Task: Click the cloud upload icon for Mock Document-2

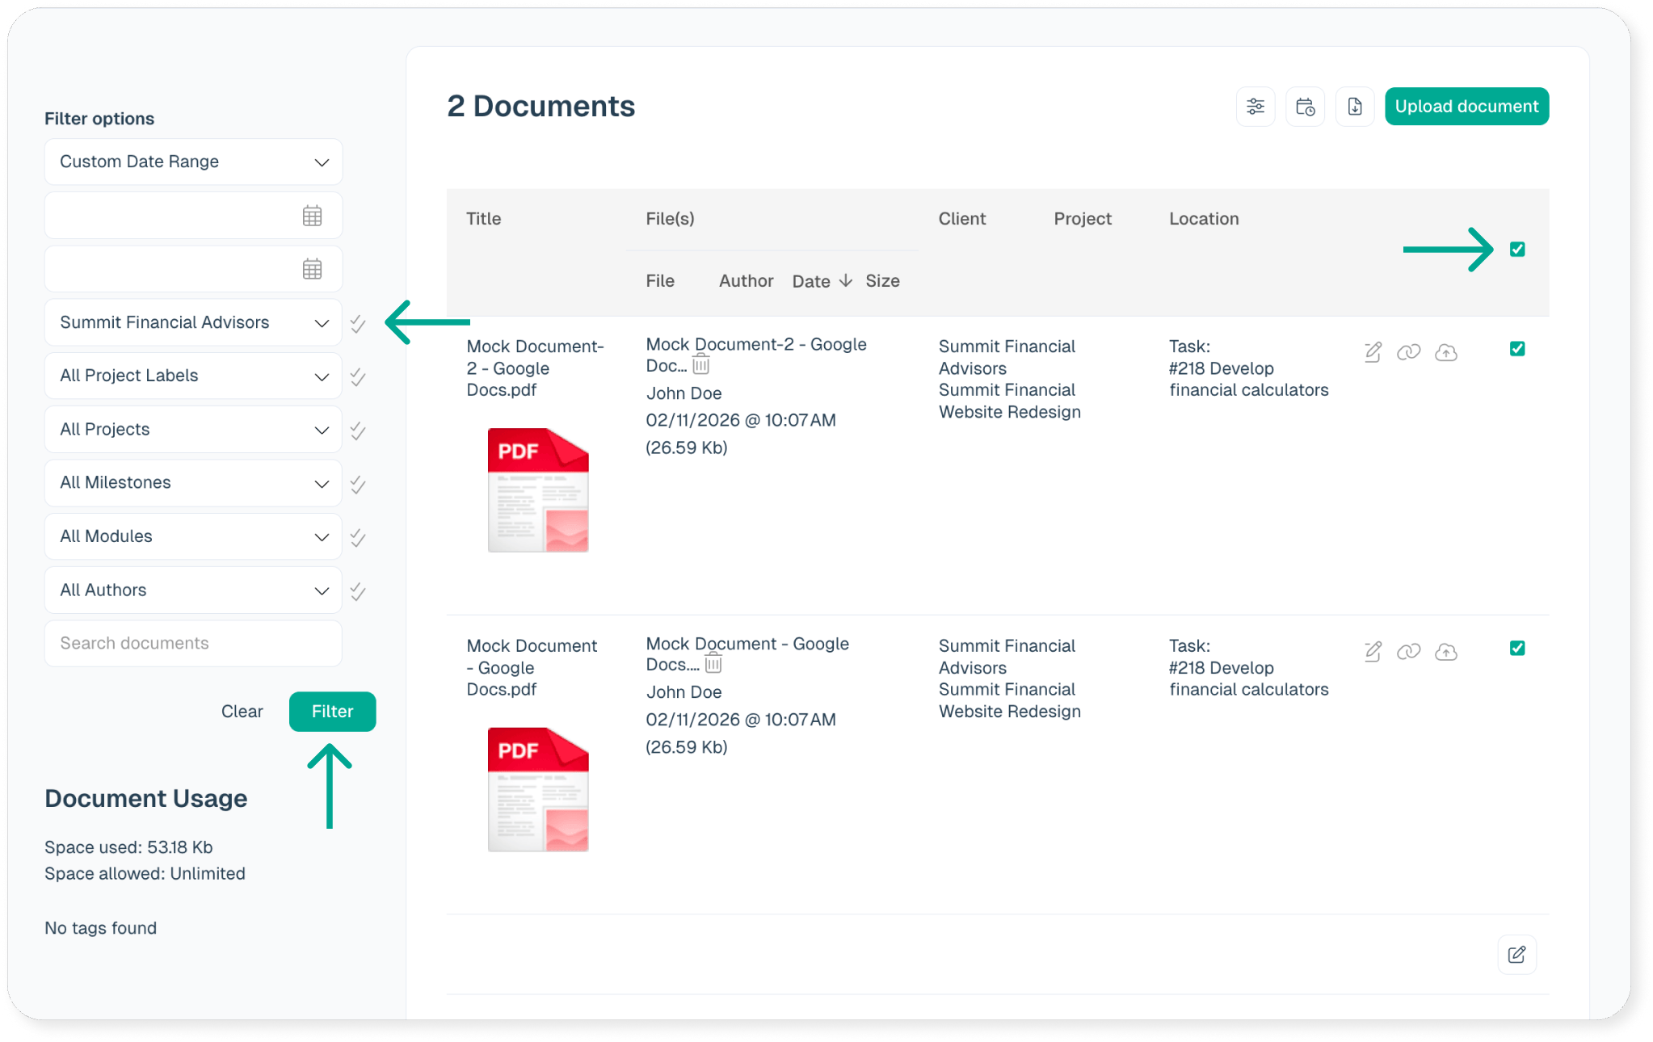Action: tap(1445, 352)
